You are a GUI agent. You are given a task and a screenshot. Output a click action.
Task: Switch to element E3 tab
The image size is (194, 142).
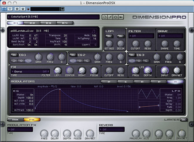(48, 23)
